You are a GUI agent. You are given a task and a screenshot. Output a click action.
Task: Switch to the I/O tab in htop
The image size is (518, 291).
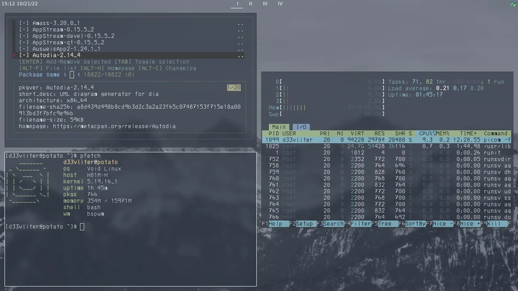301,127
